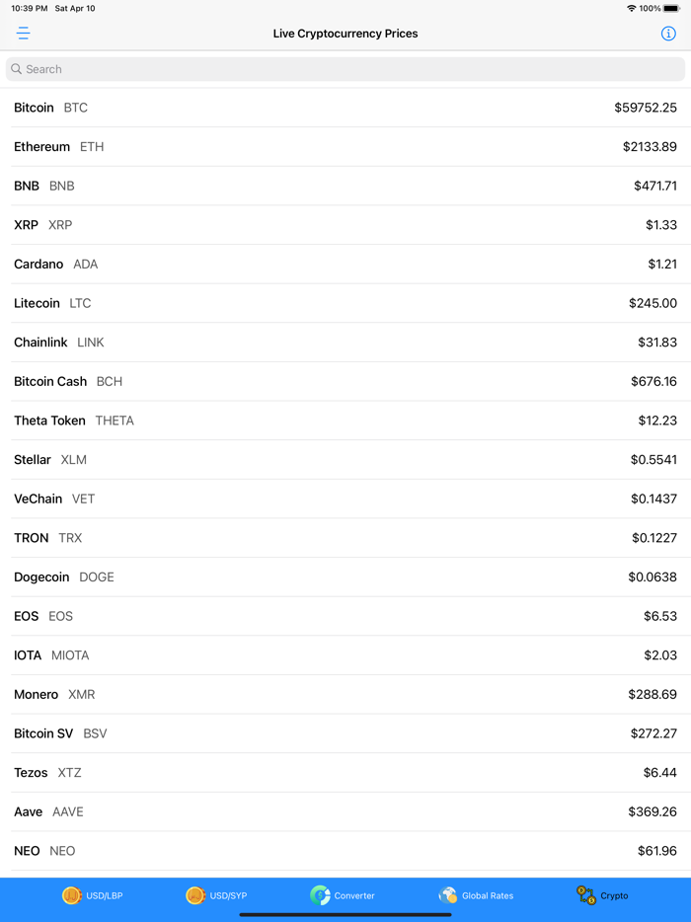Tap the info icon in header
This screenshot has height=922, width=691.
pyautogui.click(x=668, y=34)
